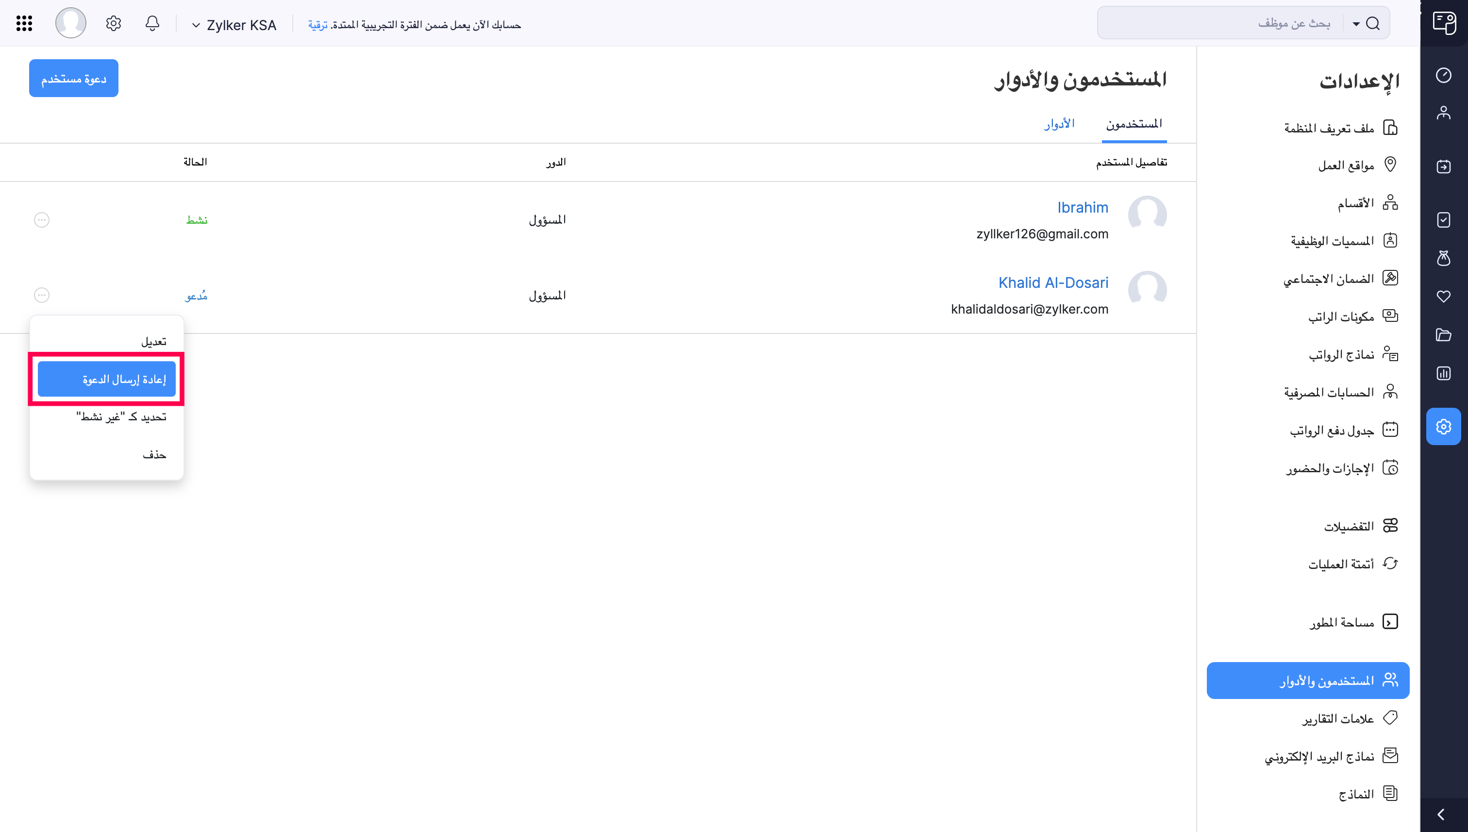Viewport: 1468px width, 832px height.
Task: Open the Benefits heart icon
Action: 1444,296
